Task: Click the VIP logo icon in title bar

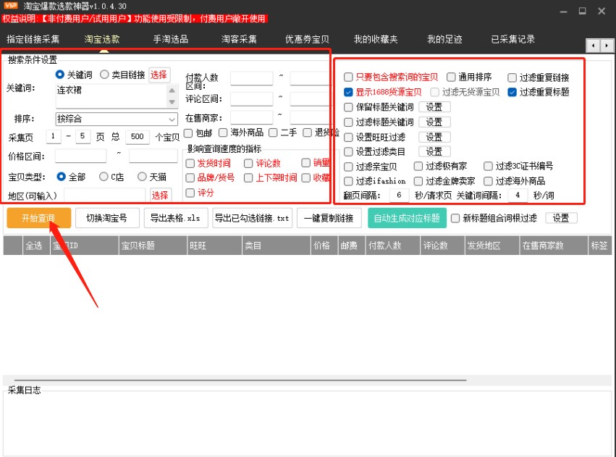Action: pos(11,6)
